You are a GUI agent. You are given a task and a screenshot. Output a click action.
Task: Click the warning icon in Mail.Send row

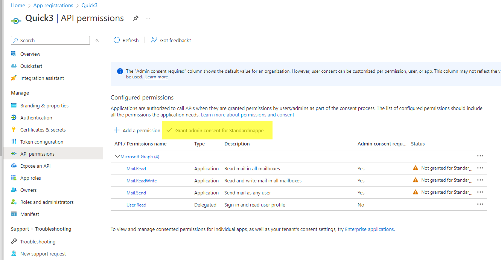click(416, 192)
